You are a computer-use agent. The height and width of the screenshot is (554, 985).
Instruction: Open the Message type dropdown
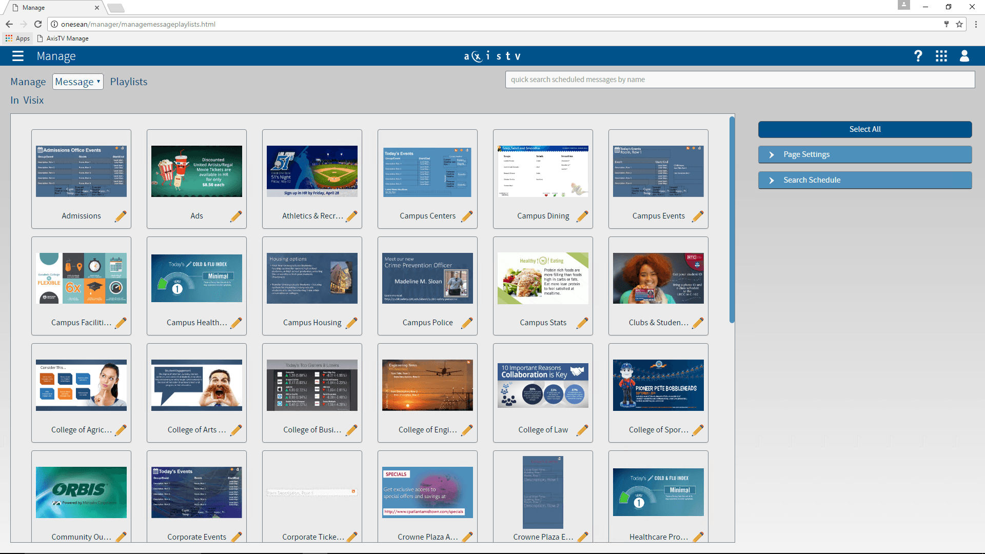click(77, 82)
